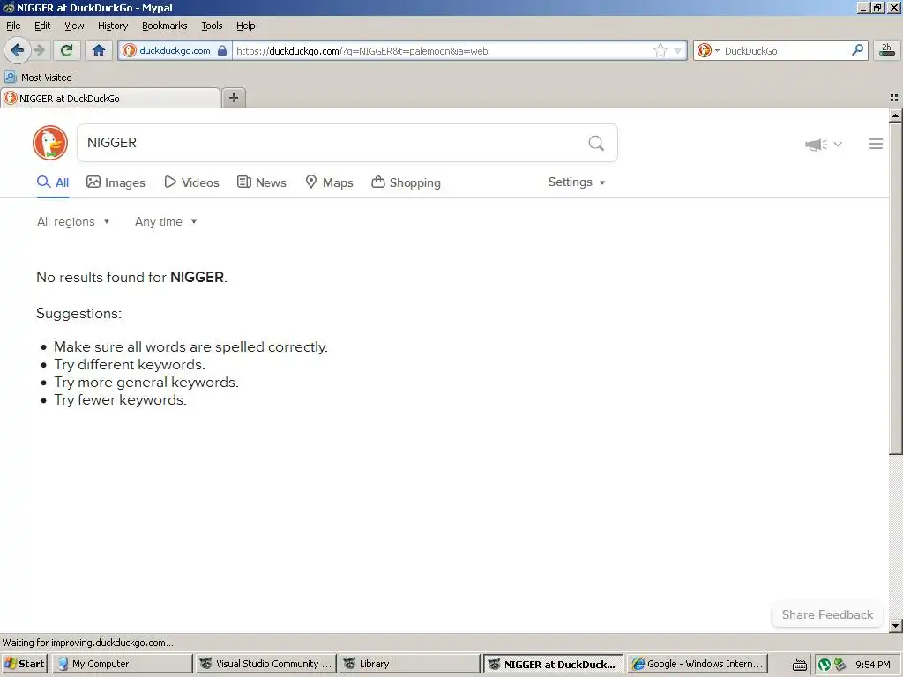The height and width of the screenshot is (677, 903).
Task: Switch to the Videos tab
Action: [191, 182]
